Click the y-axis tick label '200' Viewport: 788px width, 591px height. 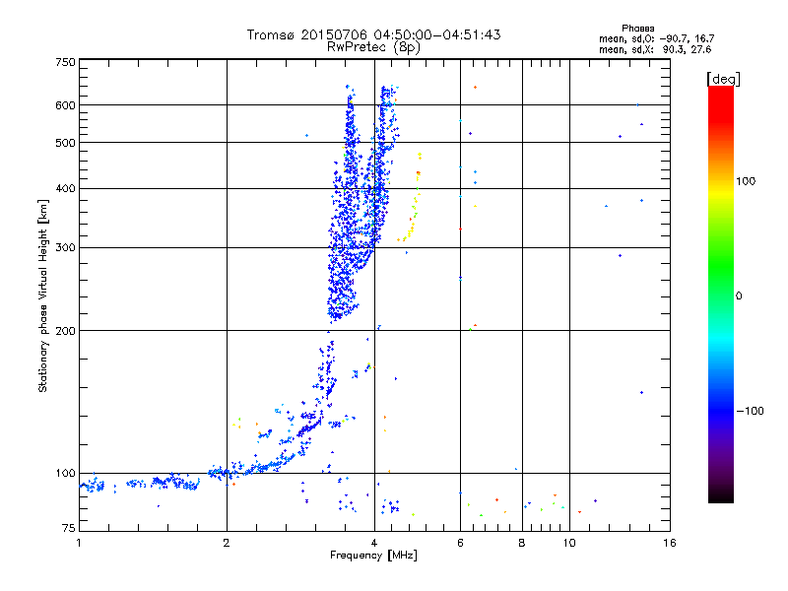65,331
